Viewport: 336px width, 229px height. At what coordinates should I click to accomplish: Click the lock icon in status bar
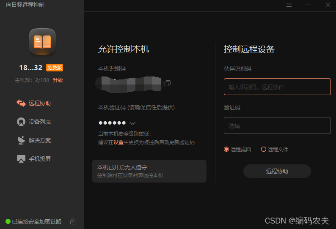pyautogui.click(x=73, y=221)
